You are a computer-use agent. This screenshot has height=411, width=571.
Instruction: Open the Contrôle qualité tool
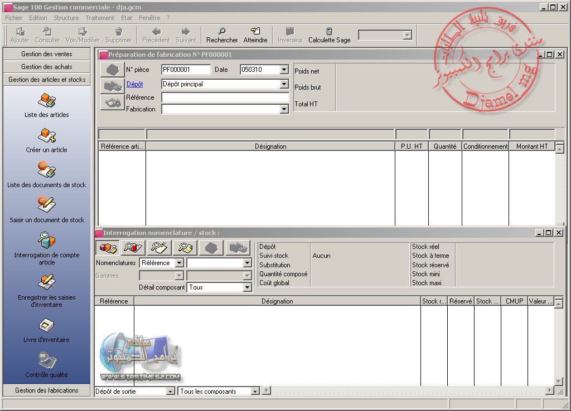click(46, 362)
